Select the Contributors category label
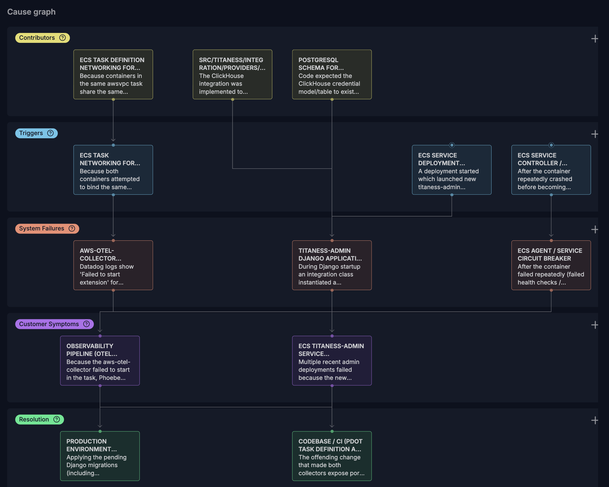The height and width of the screenshot is (487, 609). pyautogui.click(x=37, y=38)
